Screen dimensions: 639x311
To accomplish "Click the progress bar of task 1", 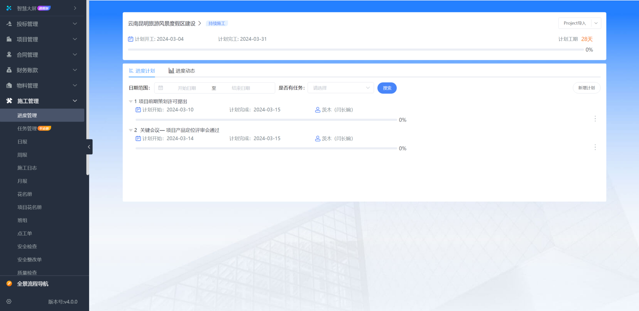I will point(266,120).
